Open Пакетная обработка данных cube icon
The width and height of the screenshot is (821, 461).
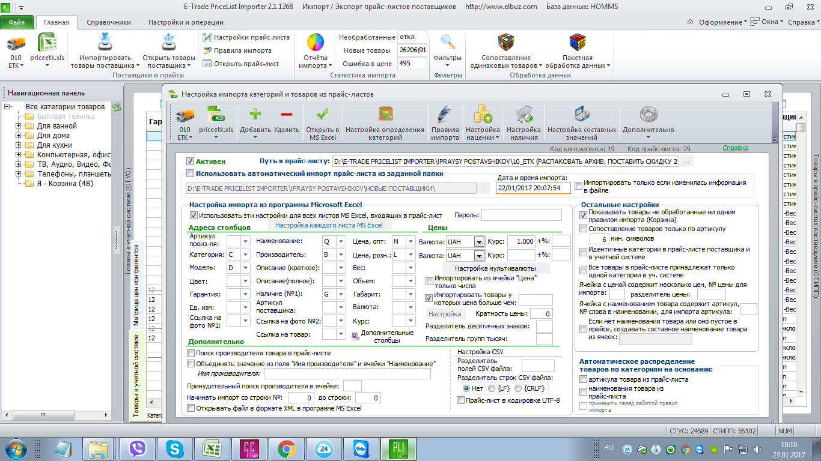click(578, 43)
